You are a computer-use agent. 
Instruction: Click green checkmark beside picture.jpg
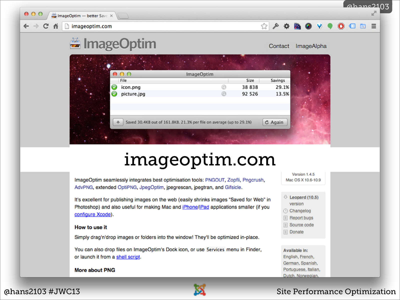tap(114, 94)
